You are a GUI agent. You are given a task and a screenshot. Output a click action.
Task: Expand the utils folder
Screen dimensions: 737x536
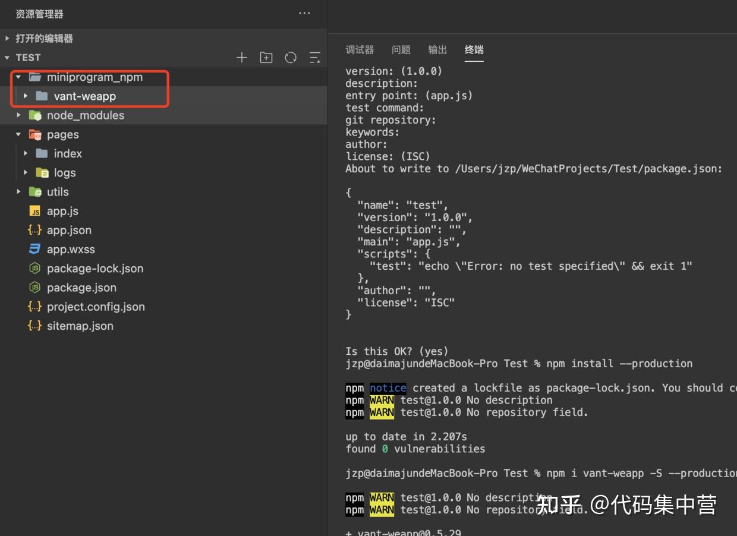coord(18,191)
